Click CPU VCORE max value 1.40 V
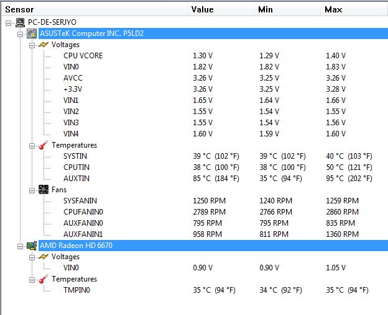Screen dimensions: 388x315 (336, 56)
